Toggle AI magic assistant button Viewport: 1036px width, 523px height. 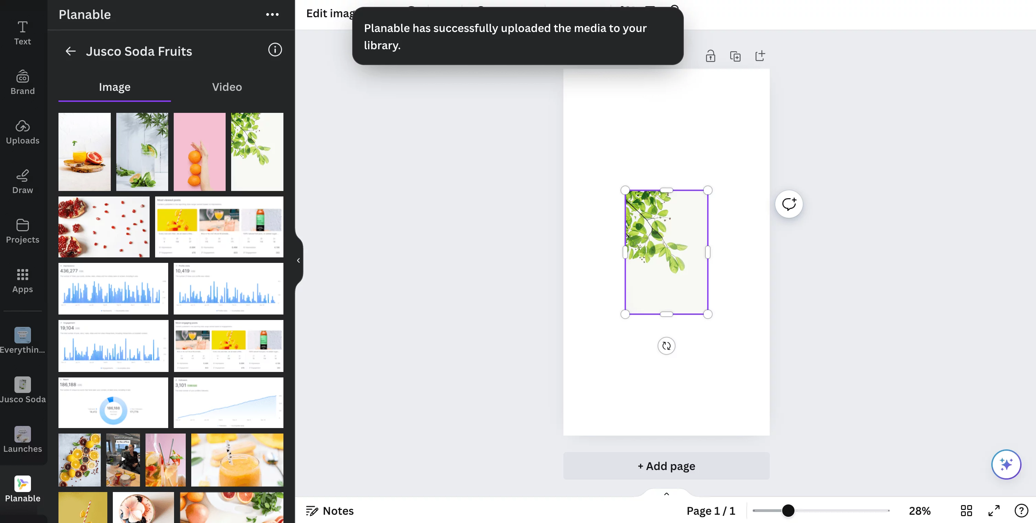(x=1006, y=463)
